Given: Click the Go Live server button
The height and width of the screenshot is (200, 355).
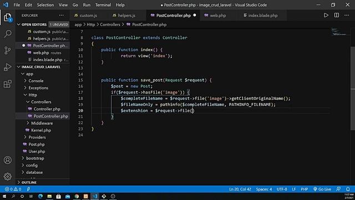Looking at the screenshot, I should 322,189.
